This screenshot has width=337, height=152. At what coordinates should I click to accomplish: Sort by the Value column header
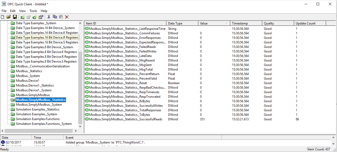(x=214, y=23)
